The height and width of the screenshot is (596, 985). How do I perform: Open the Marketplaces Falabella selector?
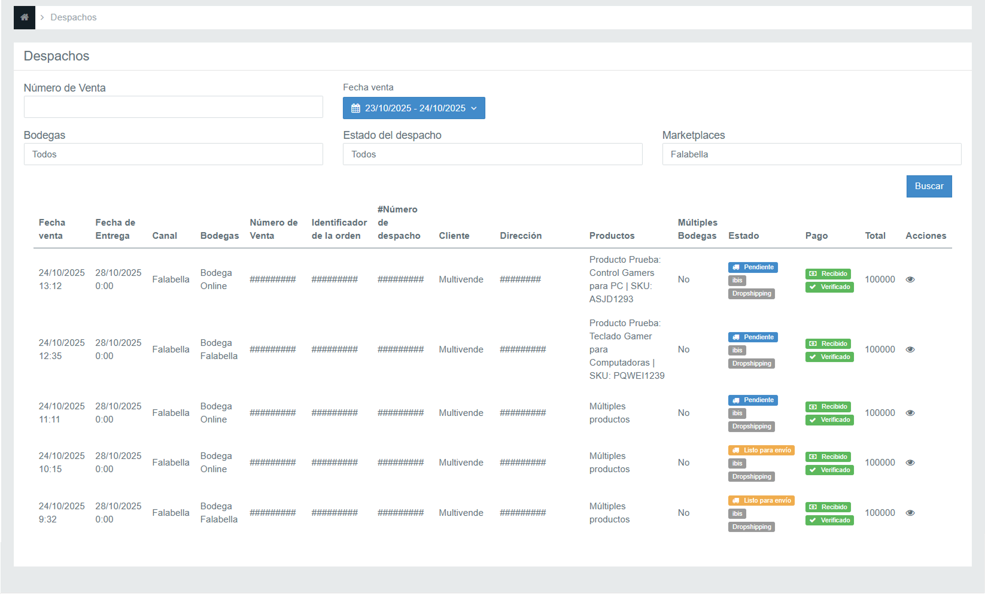(811, 154)
